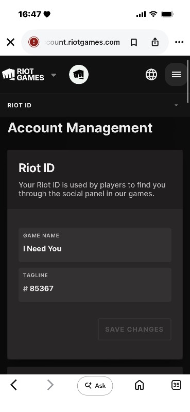Tap the Ask assistant button
The image size is (190, 412).
tap(95, 385)
